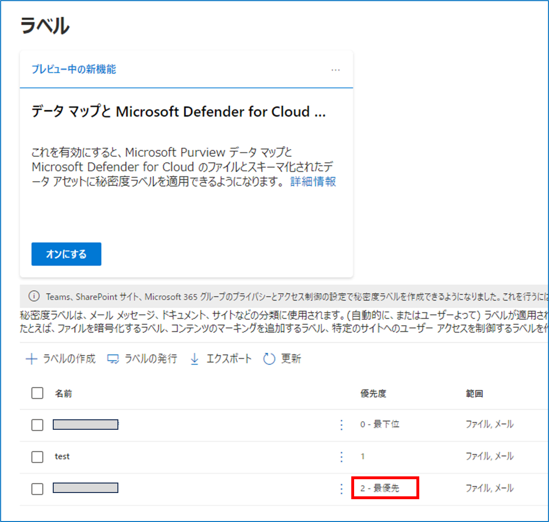Click the publish icon next to ラベルの発行

click(113, 359)
